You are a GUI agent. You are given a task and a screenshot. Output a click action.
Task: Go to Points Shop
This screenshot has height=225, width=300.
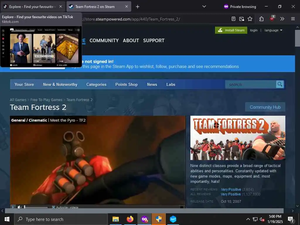pyautogui.click(x=127, y=84)
